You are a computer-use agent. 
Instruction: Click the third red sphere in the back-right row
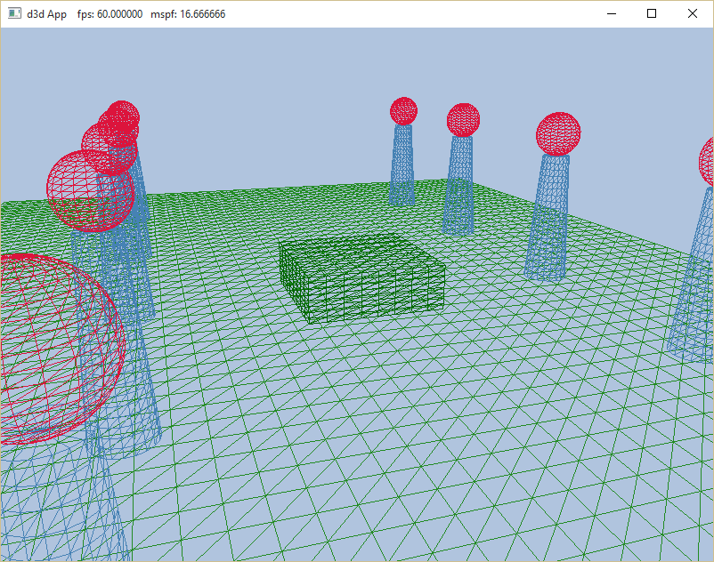tap(558, 133)
